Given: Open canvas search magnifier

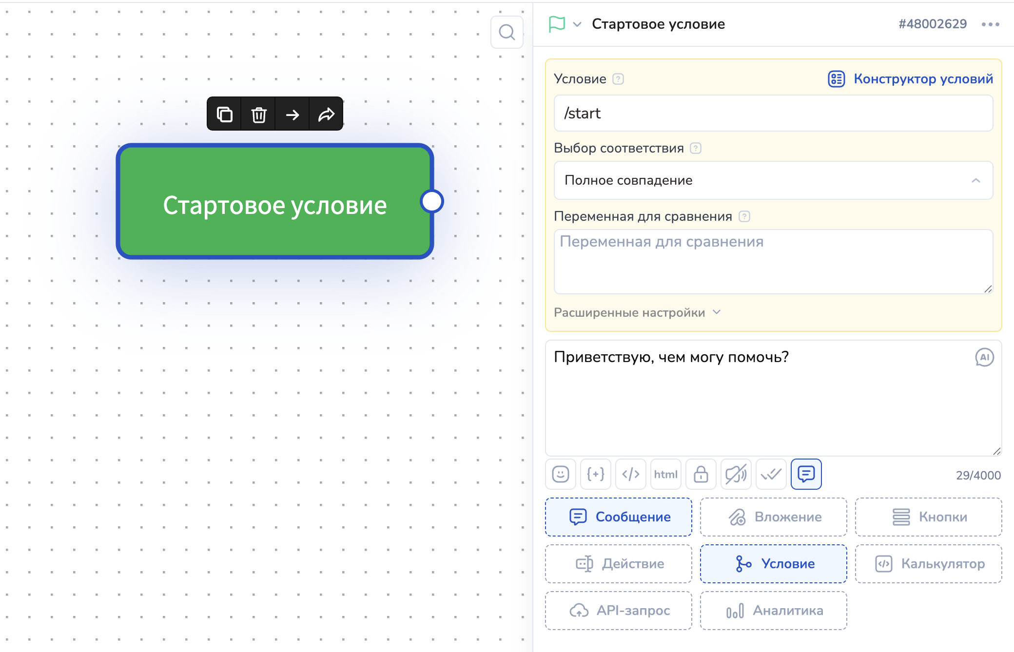Looking at the screenshot, I should (x=507, y=32).
